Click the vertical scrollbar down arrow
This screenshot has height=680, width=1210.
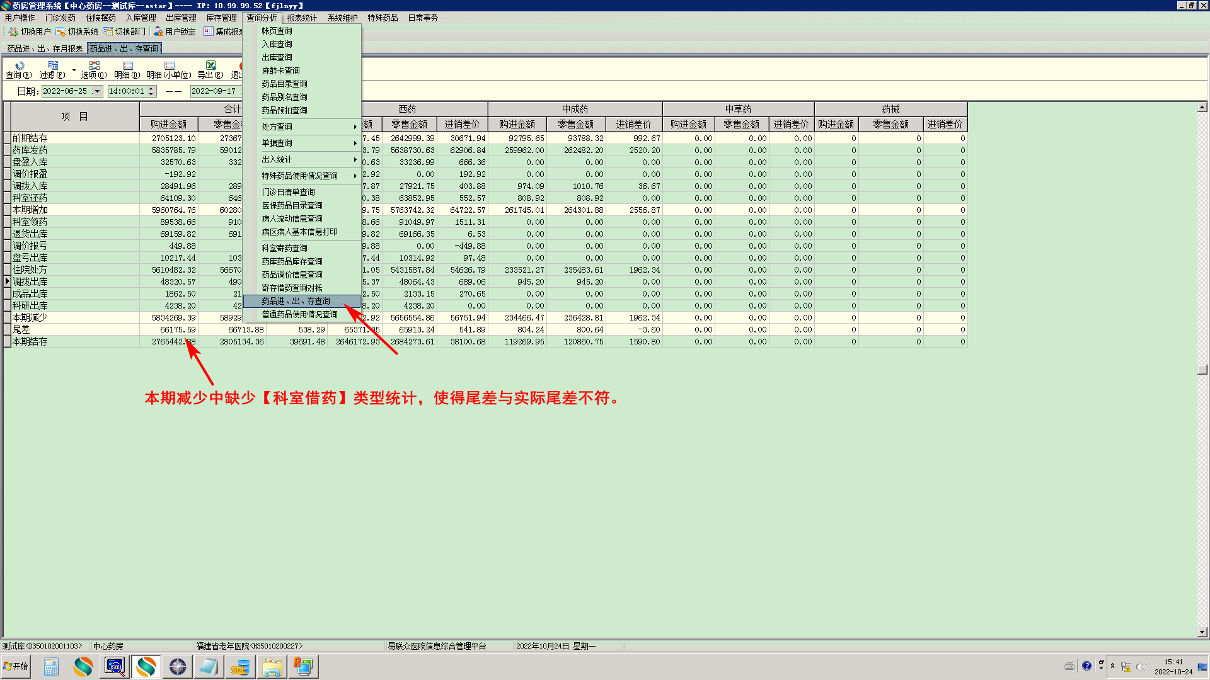(1202, 632)
